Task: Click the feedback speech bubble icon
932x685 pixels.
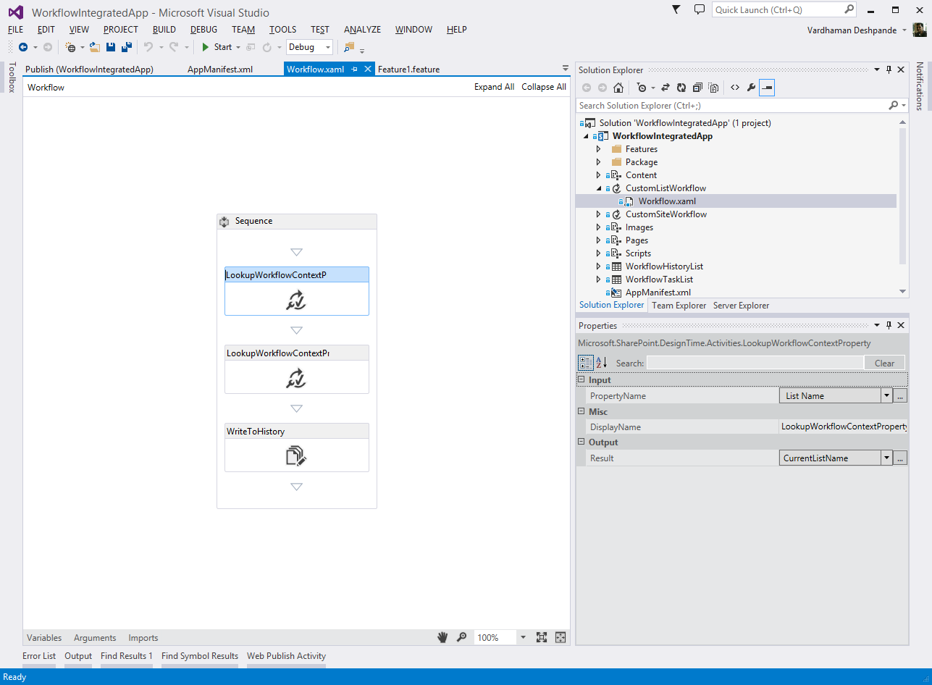Action: point(699,9)
